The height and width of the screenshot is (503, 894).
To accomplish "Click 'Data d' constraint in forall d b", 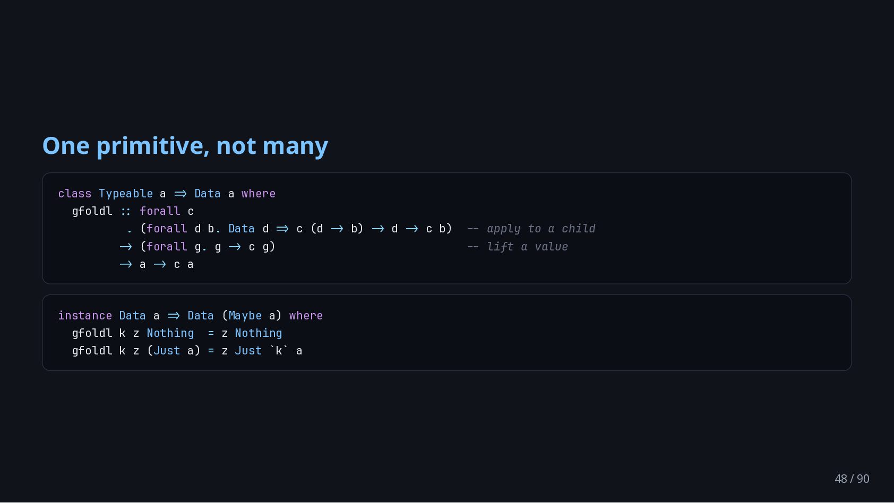I will [x=248, y=229].
